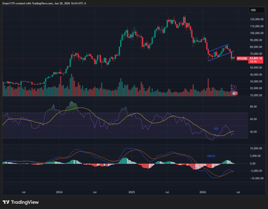
Task: Open the US flag economic event marker
Action: 234,93
